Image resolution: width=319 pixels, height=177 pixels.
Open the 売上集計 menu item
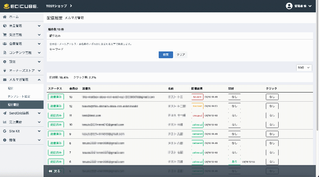click(x=22, y=122)
